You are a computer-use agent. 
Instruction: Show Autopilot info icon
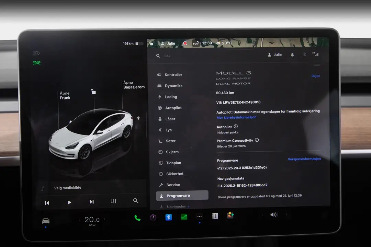click(236, 127)
